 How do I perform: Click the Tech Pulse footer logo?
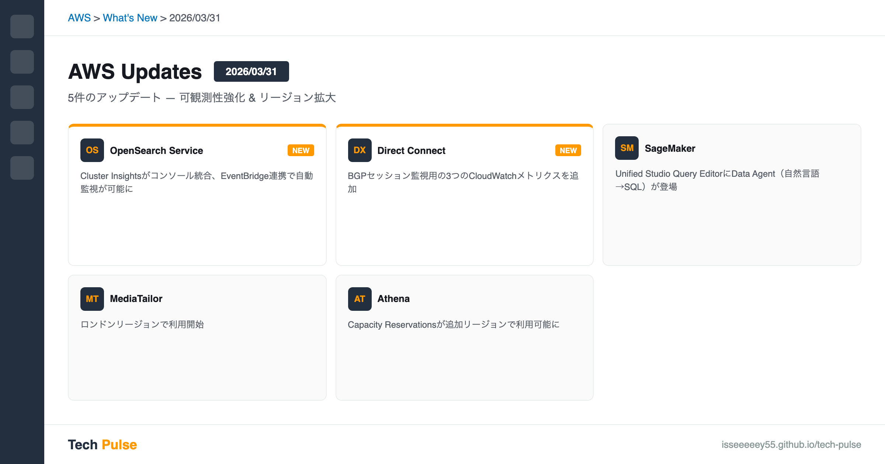coord(102,445)
